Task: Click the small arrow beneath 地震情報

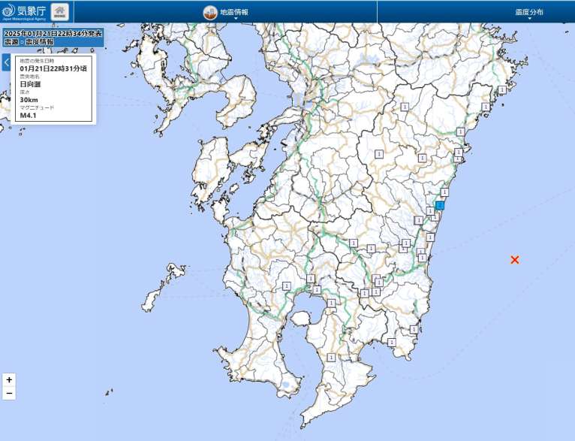Action: pyautogui.click(x=235, y=20)
